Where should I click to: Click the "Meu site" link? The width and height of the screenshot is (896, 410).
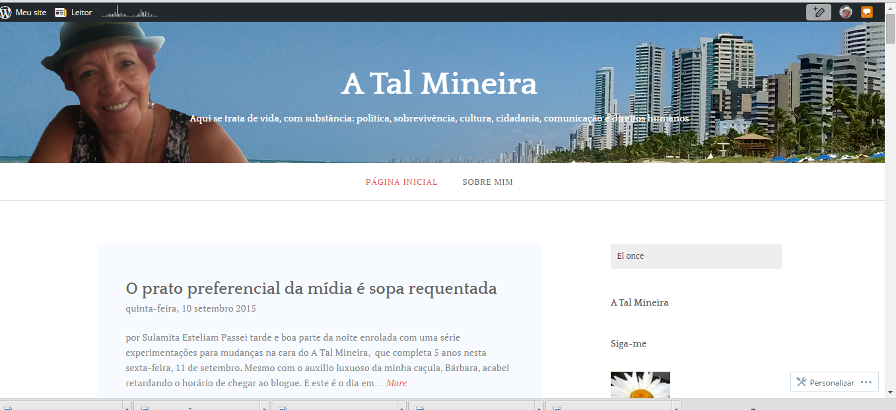(x=30, y=12)
